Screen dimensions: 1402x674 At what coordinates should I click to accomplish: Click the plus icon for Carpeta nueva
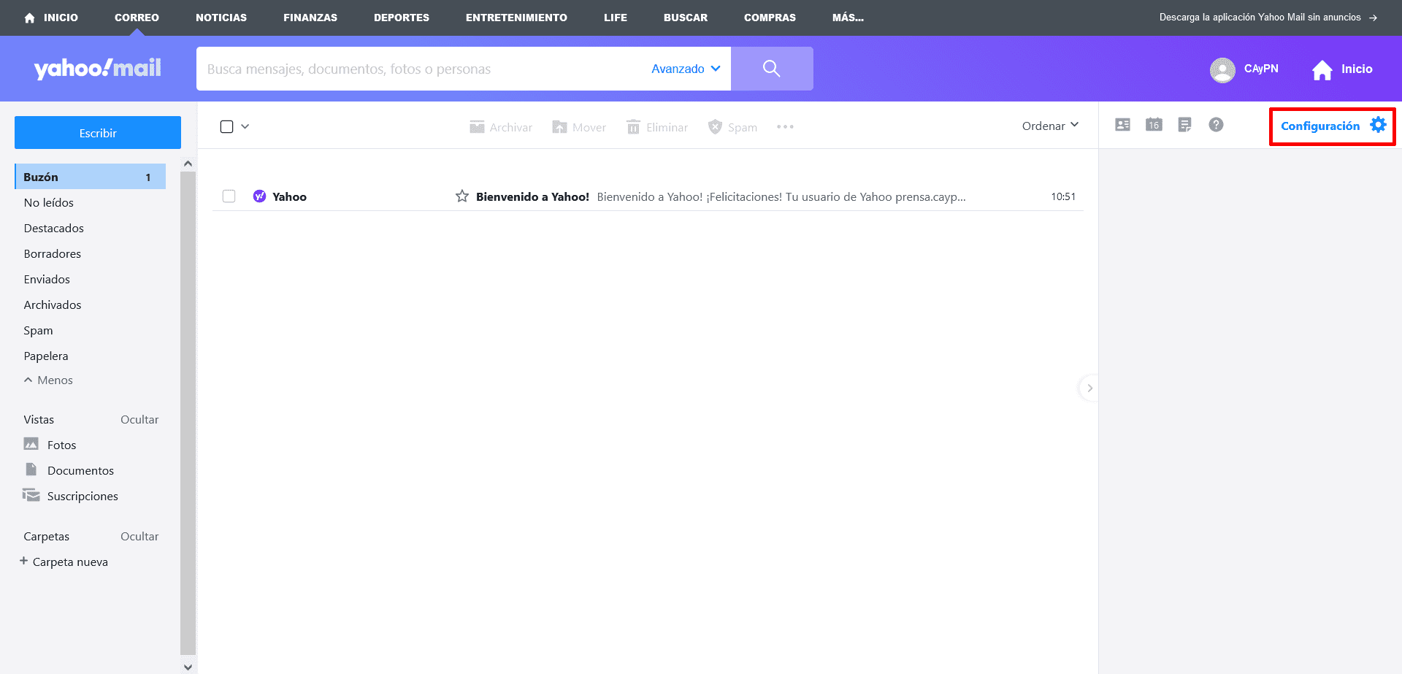pos(23,561)
